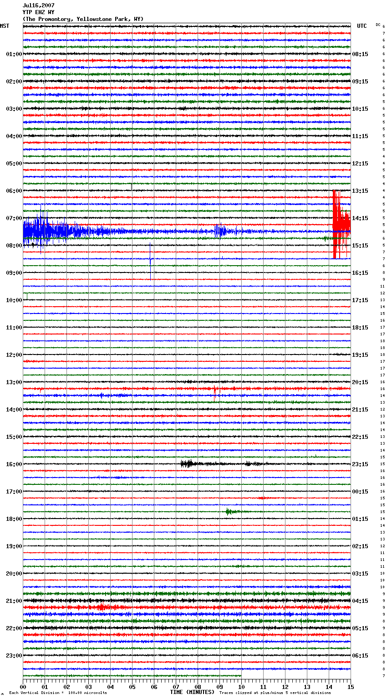The height and width of the screenshot is (699, 387).
Task: Select the 09:00 MST time label
Action: (x=14, y=273)
